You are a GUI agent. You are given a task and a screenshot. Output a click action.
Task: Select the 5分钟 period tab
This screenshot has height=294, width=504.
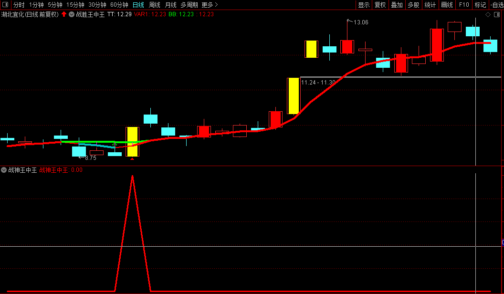55,5
